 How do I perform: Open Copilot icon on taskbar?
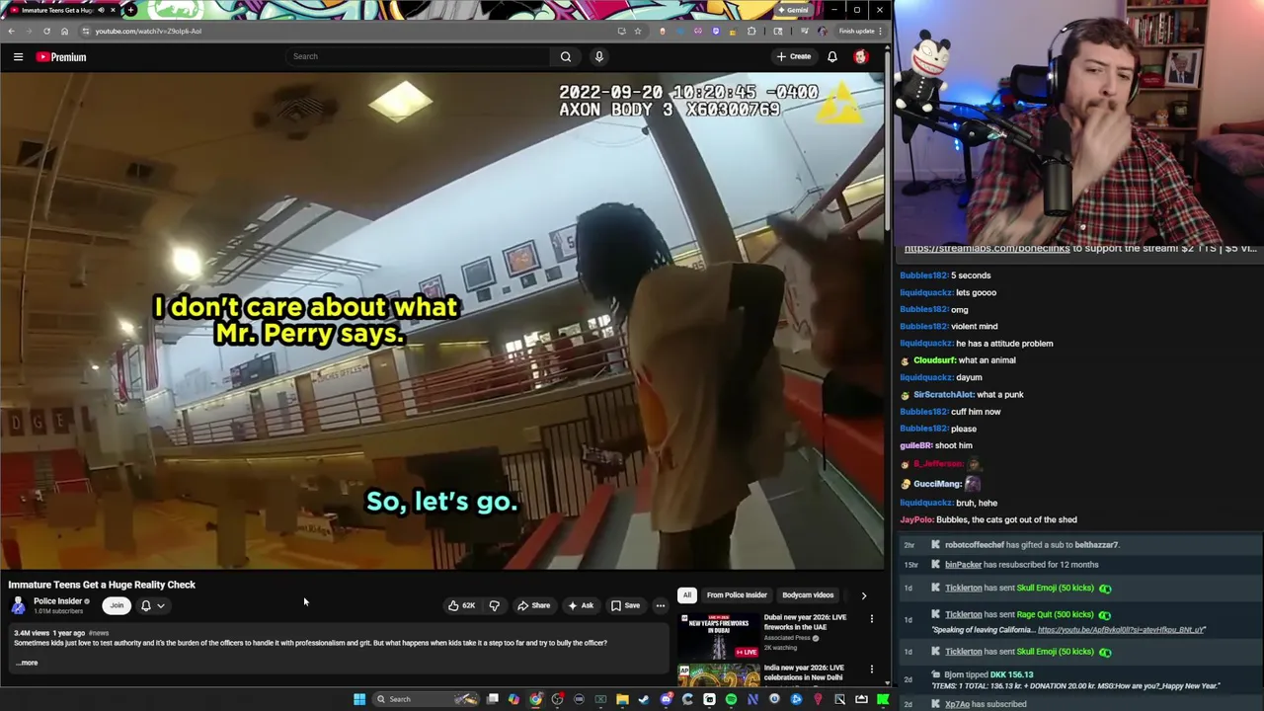(513, 699)
